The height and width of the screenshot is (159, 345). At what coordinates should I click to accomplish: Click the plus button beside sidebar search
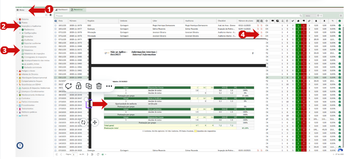(51, 15)
